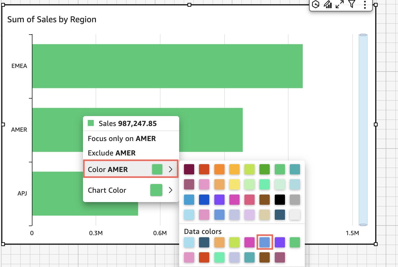Select Focus only on AMER
The height and width of the screenshot is (267, 398).
pos(122,139)
